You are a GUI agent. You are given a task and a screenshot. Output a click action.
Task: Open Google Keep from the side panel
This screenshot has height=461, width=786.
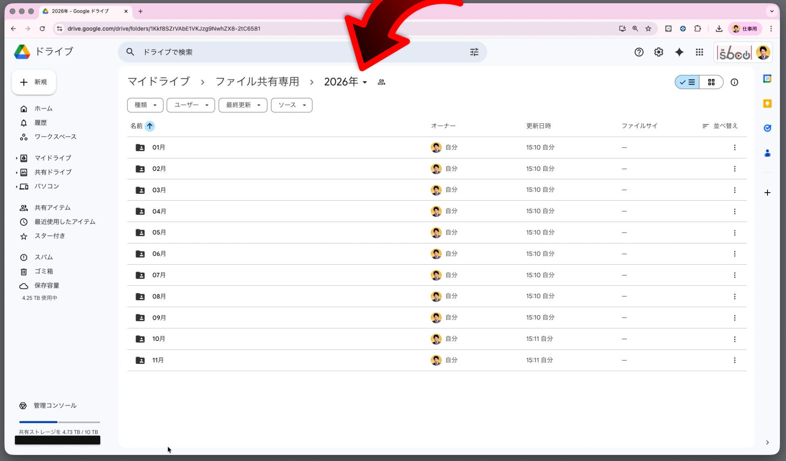(x=768, y=103)
